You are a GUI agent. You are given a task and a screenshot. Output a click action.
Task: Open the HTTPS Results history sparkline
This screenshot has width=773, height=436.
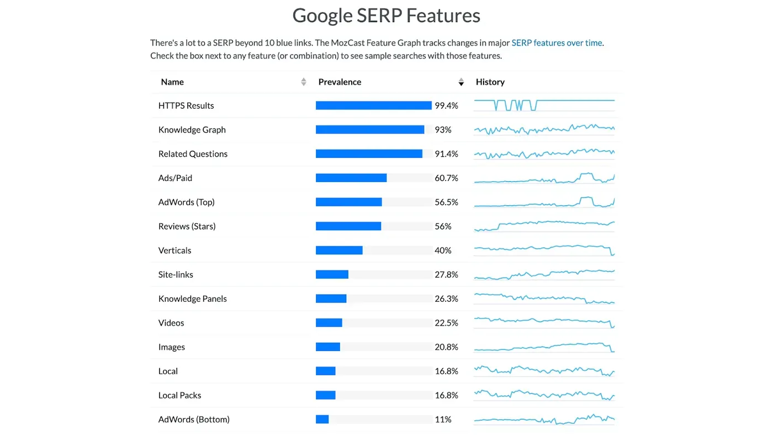544,105
